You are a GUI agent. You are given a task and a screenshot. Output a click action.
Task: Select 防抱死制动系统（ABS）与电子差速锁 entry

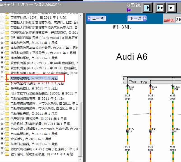(x=44, y=149)
